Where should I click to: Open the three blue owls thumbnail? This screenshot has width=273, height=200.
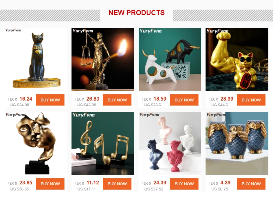(237, 143)
